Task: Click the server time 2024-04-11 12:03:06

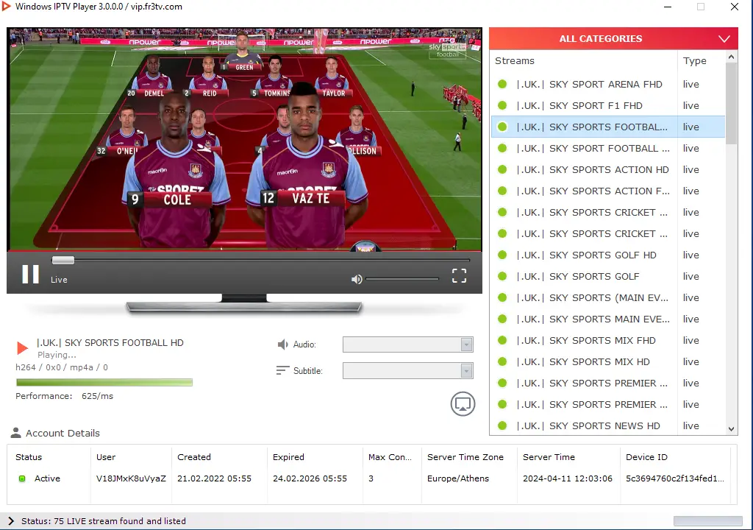Action: pos(568,478)
